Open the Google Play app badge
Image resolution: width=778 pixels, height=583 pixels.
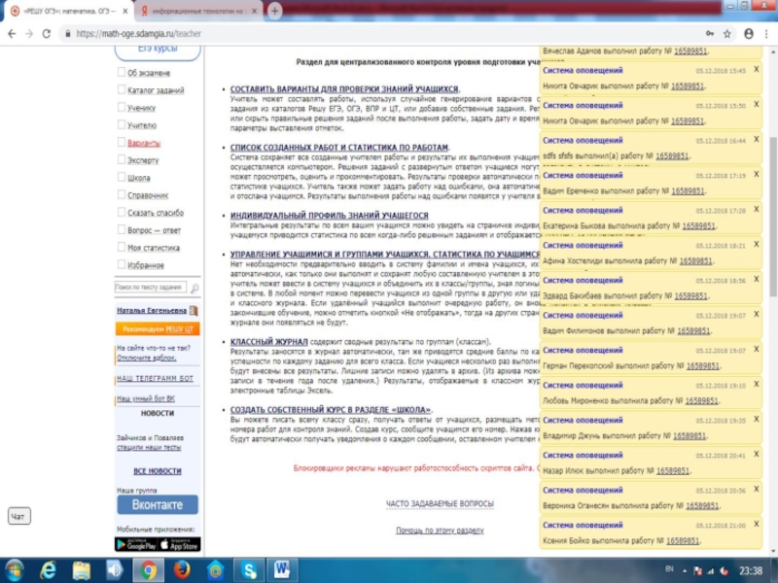tap(135, 544)
